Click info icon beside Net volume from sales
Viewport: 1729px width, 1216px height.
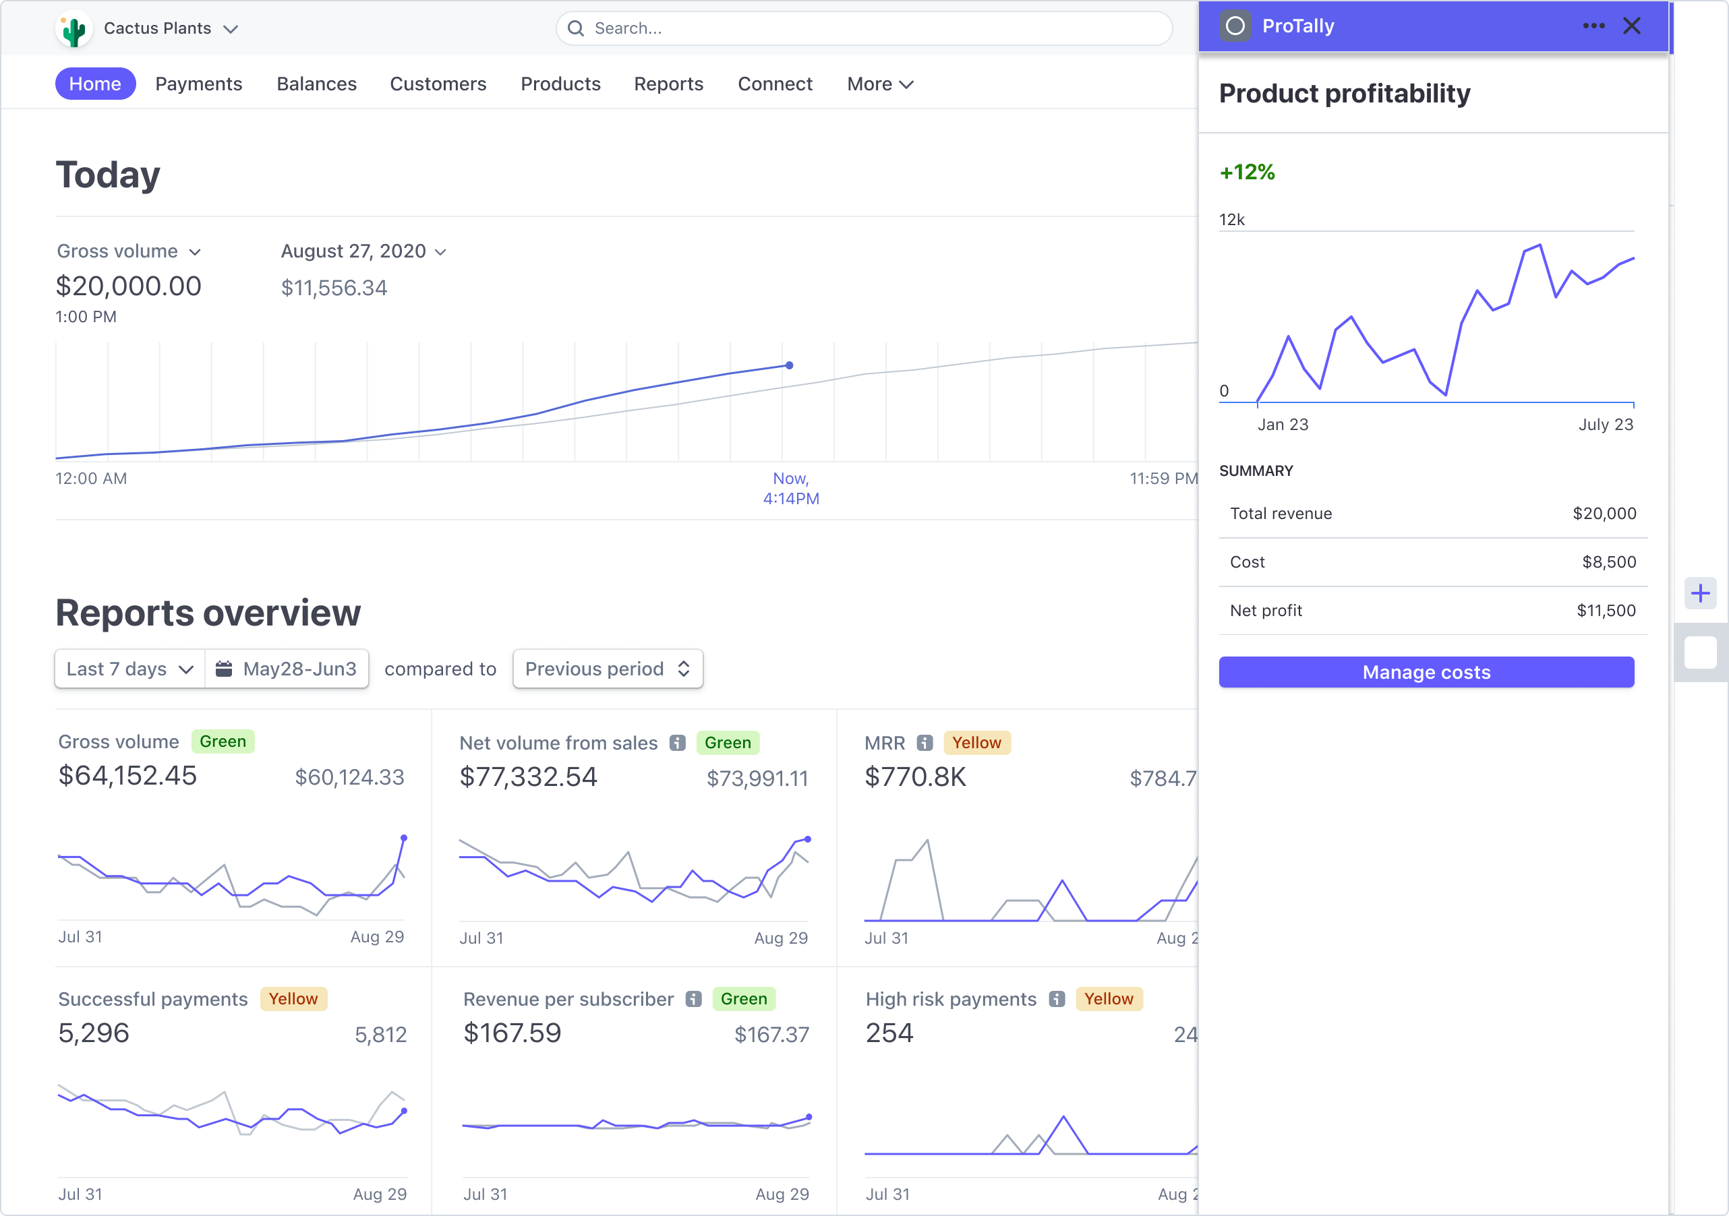(677, 743)
